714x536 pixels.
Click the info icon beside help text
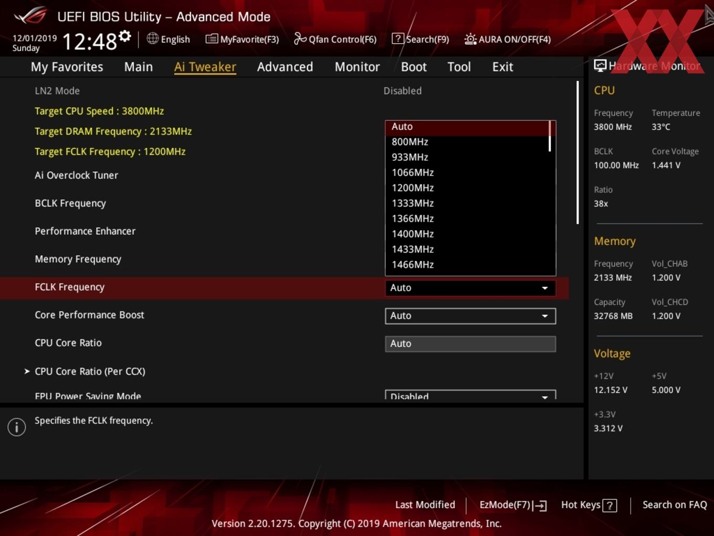coord(17,427)
